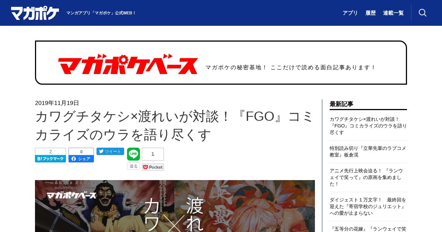This screenshot has height=232, width=442.
Task: Open sidebar link ランウェイで笑って 原画
Action: [368, 177]
